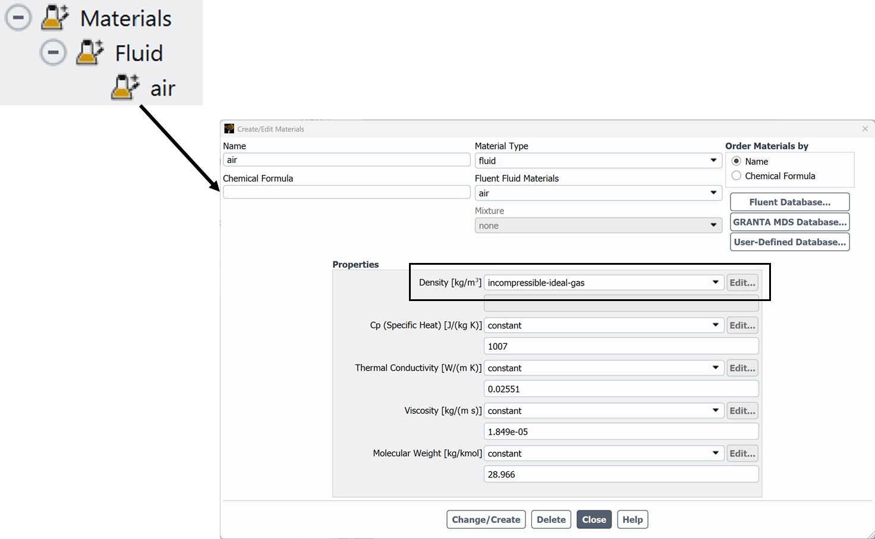This screenshot has height=539, width=875.
Task: Click Edit next to Density
Action: (x=742, y=283)
